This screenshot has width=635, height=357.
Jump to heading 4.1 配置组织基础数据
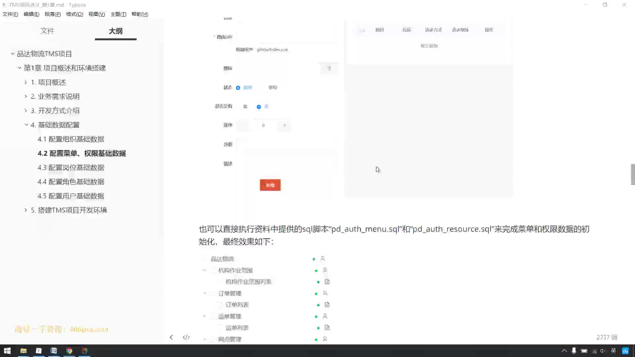tap(71, 139)
